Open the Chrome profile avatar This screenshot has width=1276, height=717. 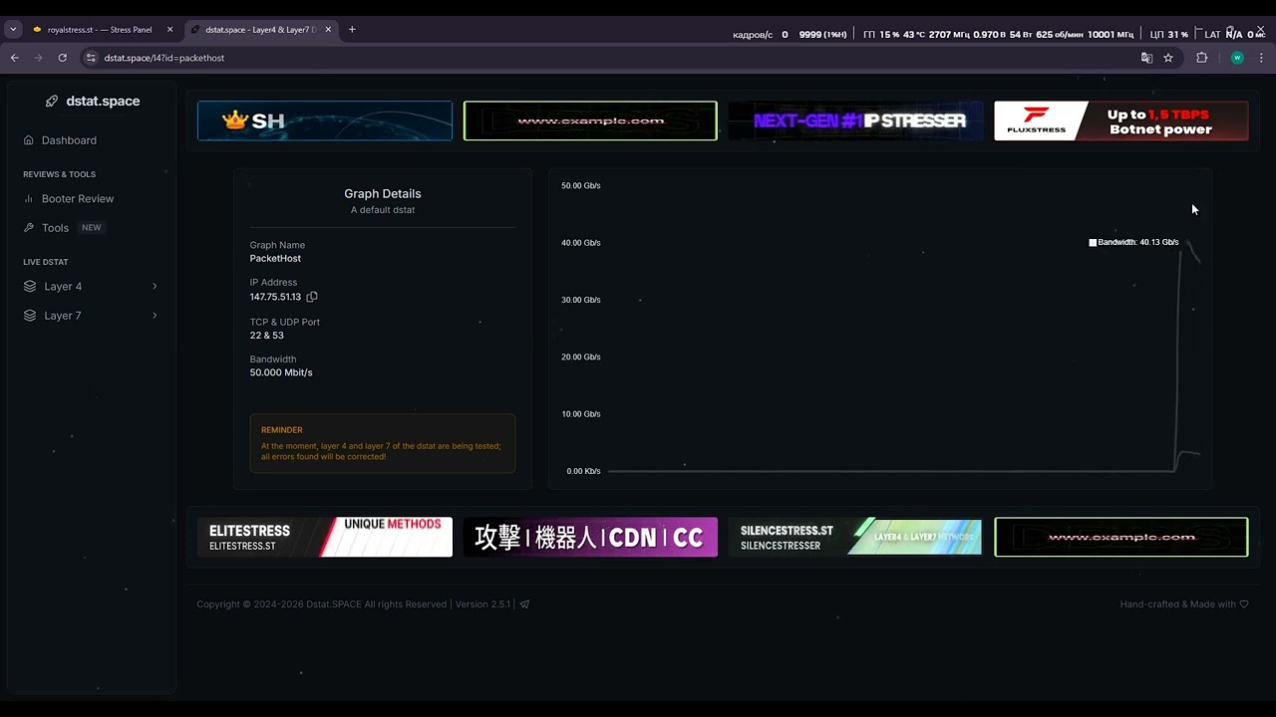[x=1237, y=58]
